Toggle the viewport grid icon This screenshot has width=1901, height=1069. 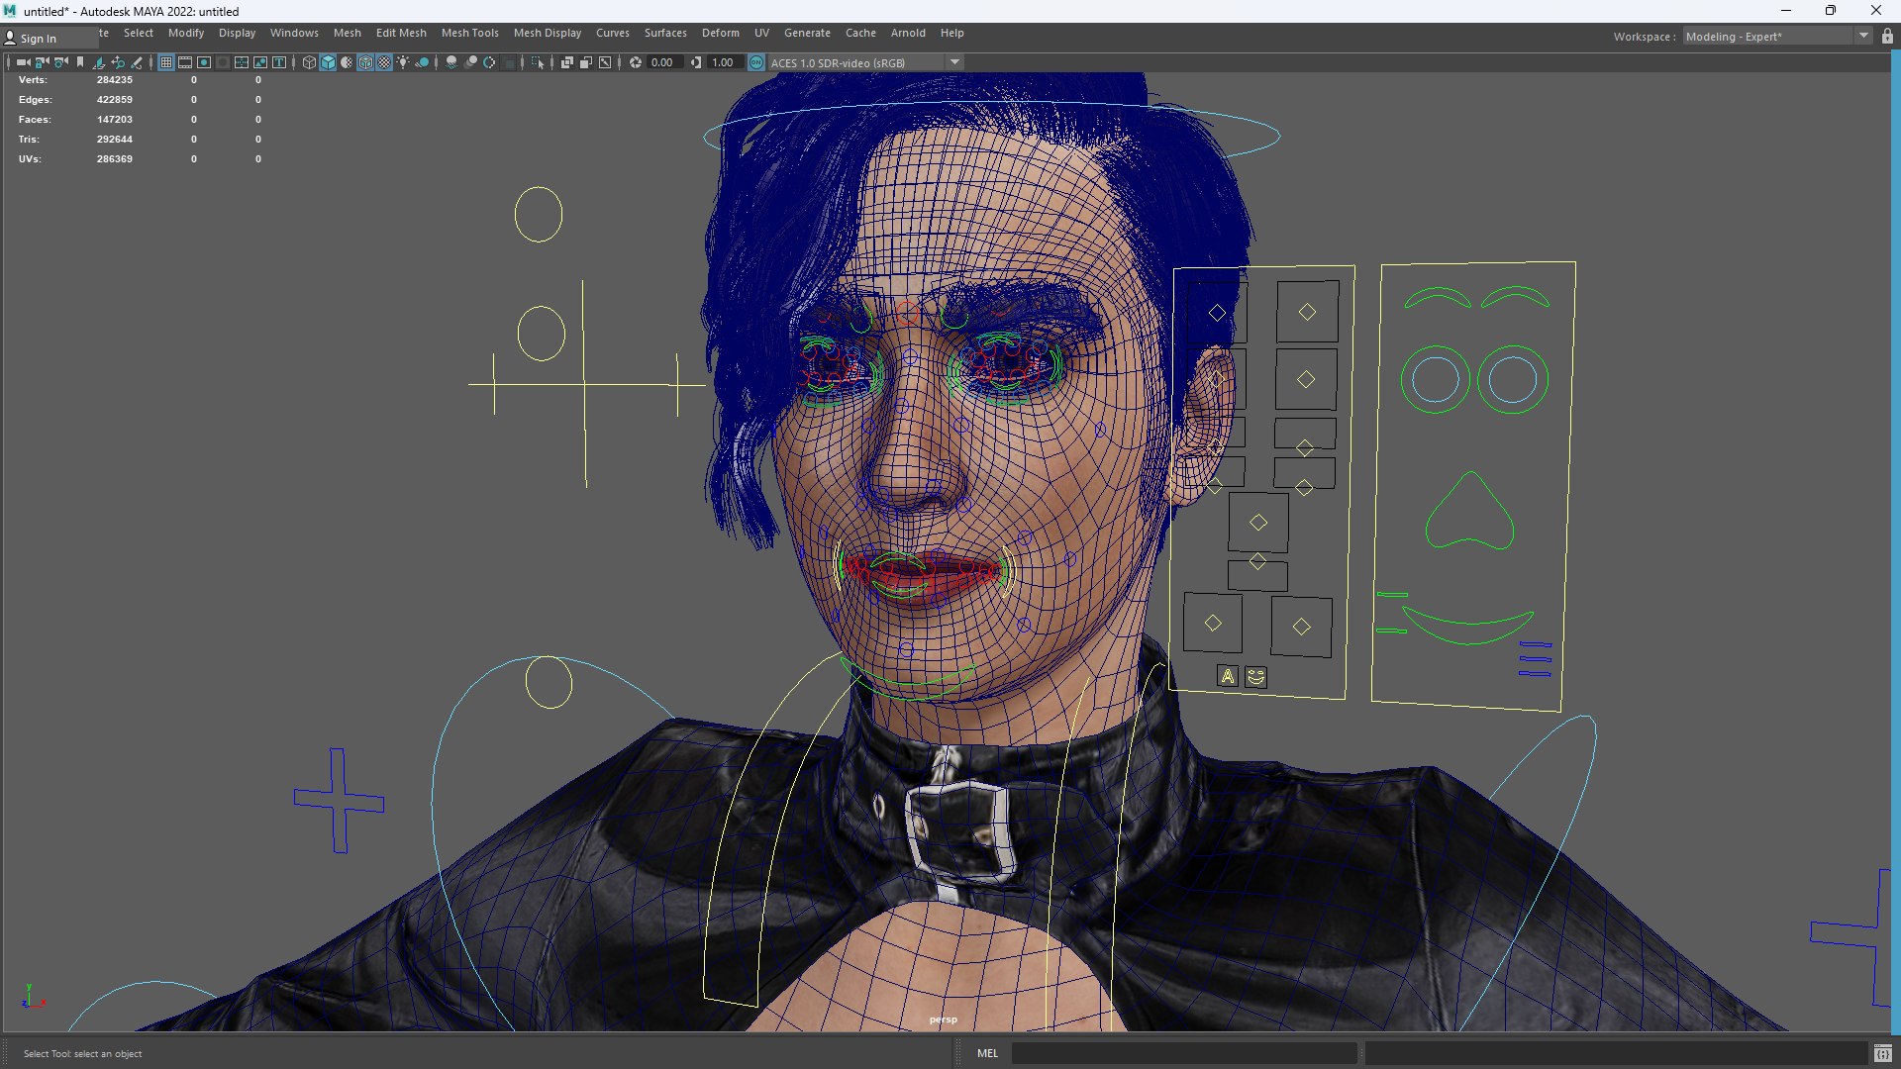[166, 62]
